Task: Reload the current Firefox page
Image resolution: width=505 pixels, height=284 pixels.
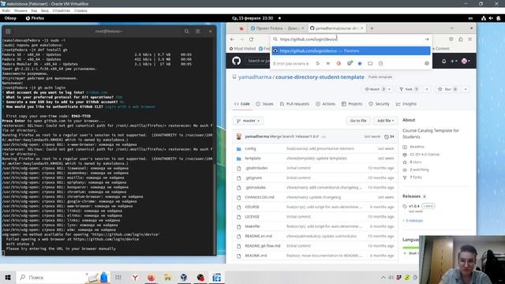Action: [251, 39]
